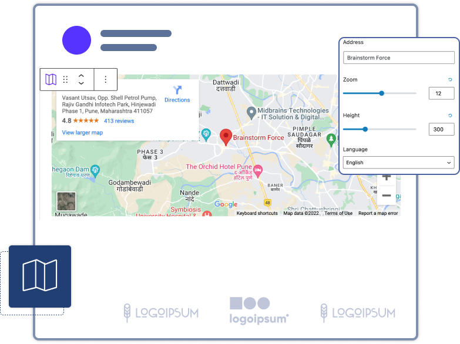Click the left LOGOIPSUM wheat logo
This screenshot has width=460, height=344.
pyautogui.click(x=161, y=313)
